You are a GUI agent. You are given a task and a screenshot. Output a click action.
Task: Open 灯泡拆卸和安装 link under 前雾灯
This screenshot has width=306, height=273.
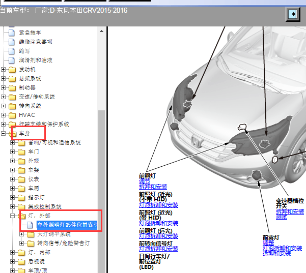[x=282, y=248]
